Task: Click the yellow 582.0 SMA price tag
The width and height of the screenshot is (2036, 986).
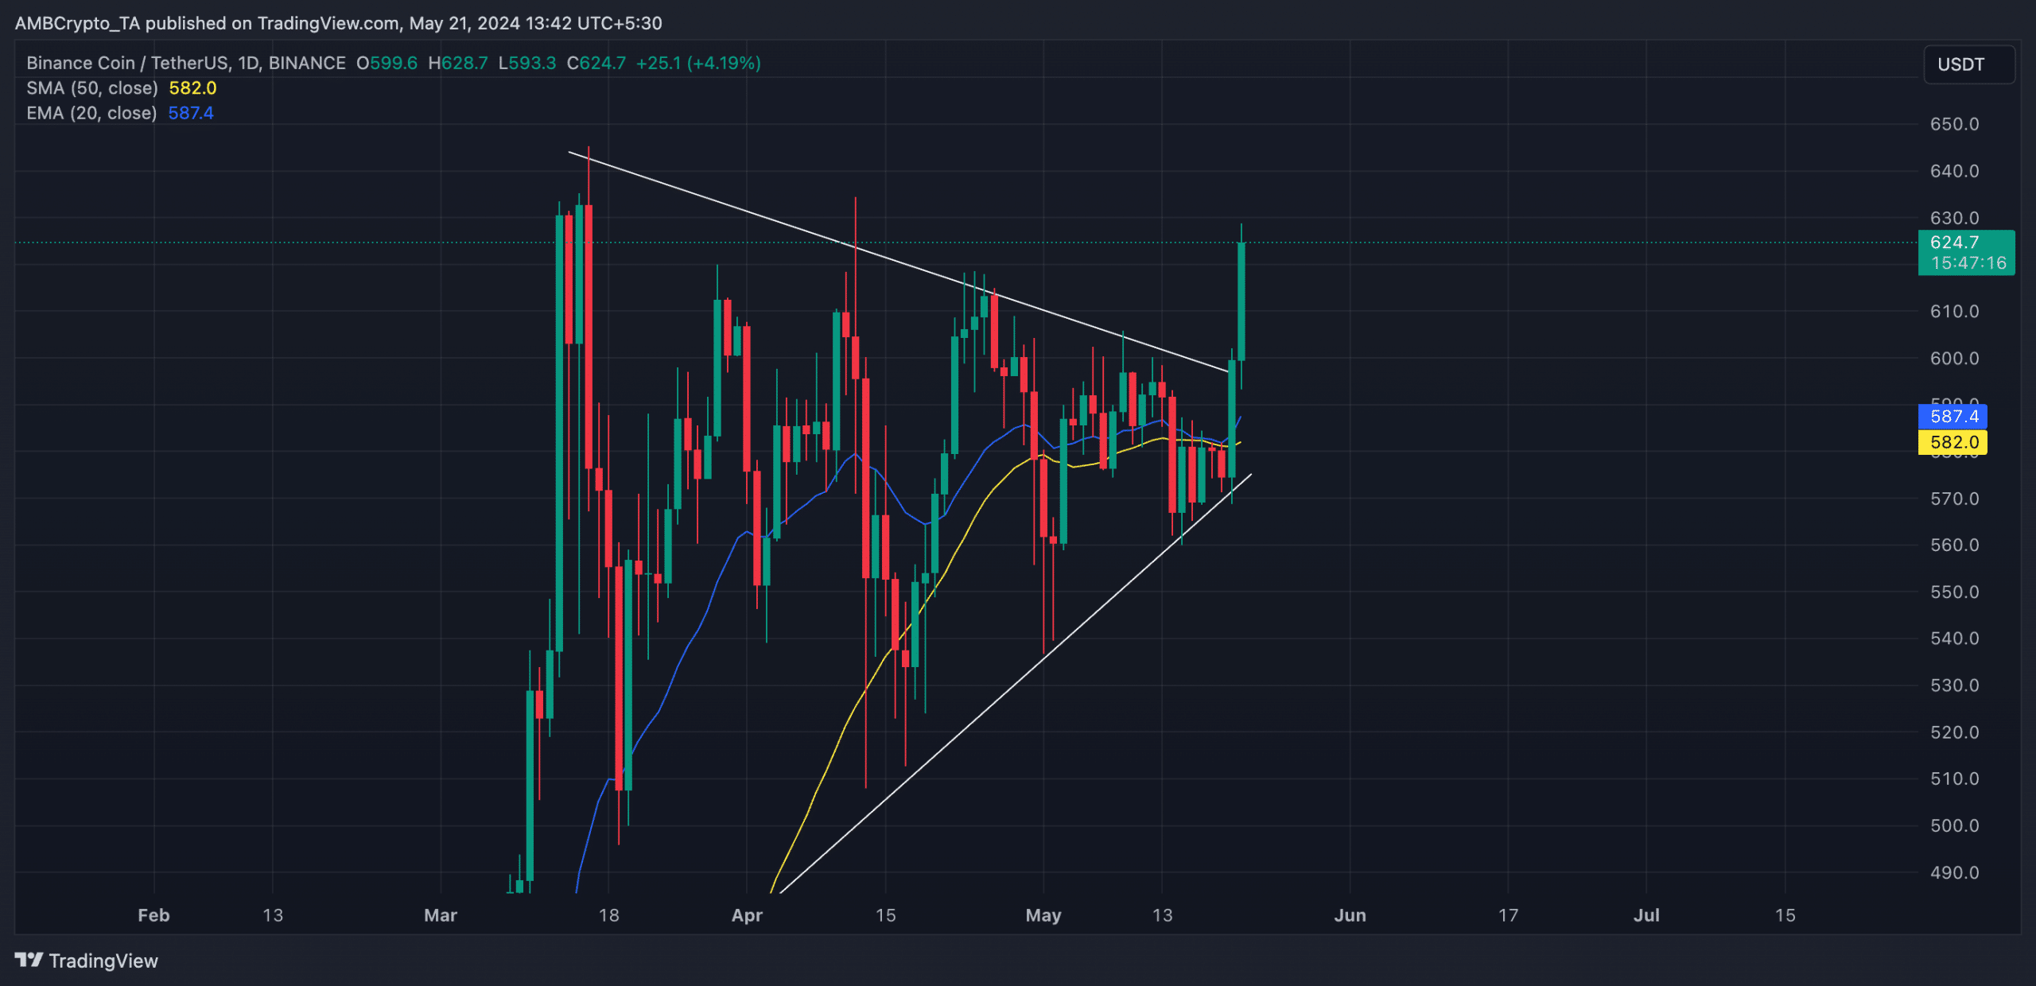Action: 1952,442
